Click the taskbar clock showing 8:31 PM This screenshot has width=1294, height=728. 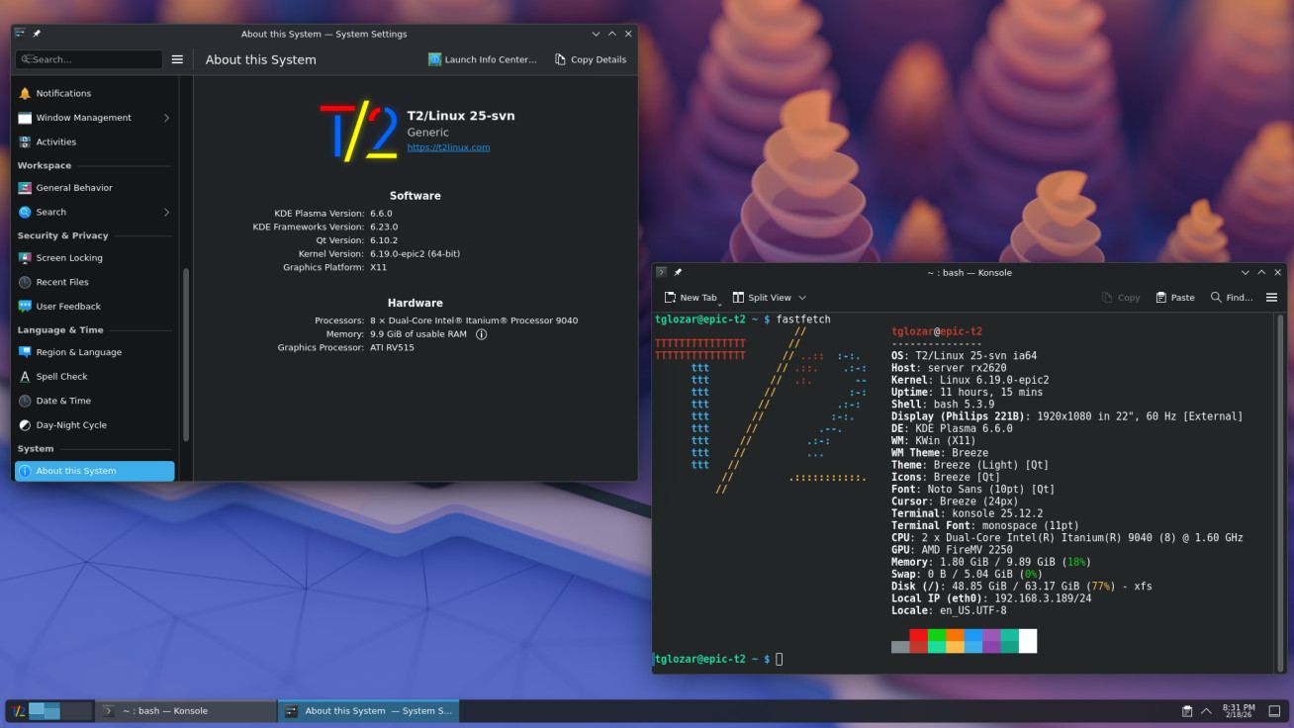coord(1239,711)
